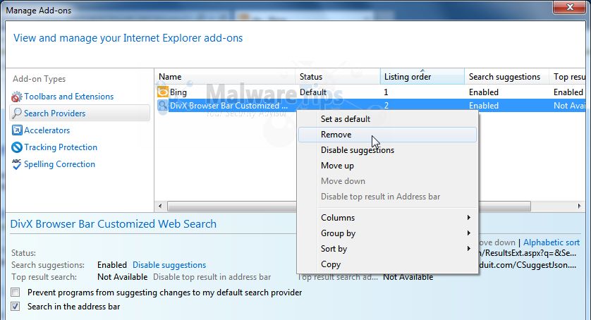The height and width of the screenshot is (320, 591).
Task: Click the Spelling Correction ABC icon
Action: [x=17, y=164]
